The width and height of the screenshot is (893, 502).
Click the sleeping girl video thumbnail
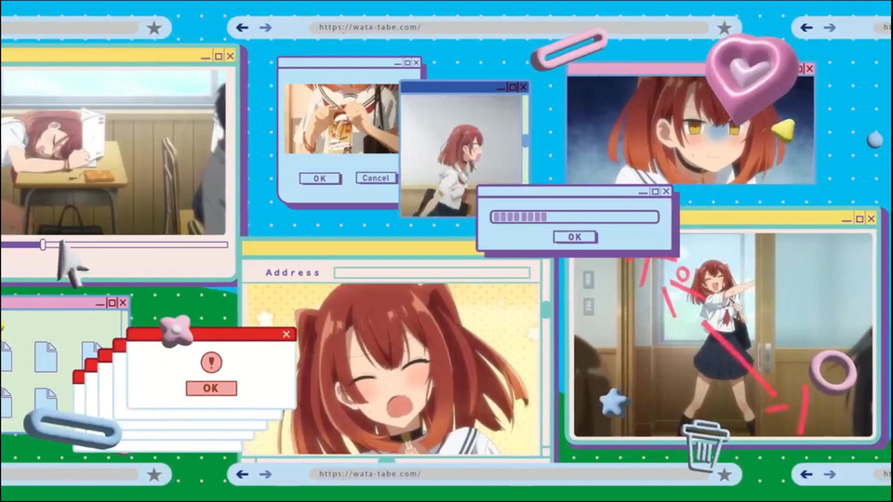point(113,152)
